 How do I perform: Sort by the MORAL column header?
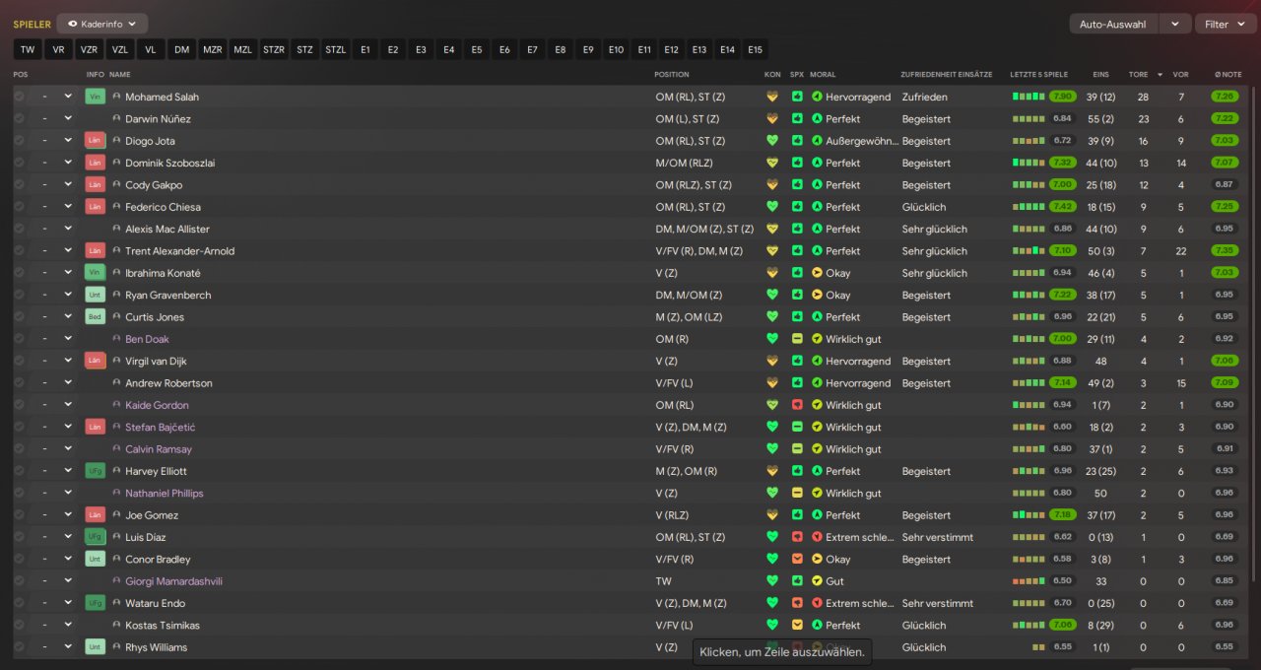(824, 75)
